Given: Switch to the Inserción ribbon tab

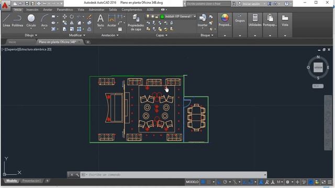Looking at the screenshot, I should click(32, 9).
